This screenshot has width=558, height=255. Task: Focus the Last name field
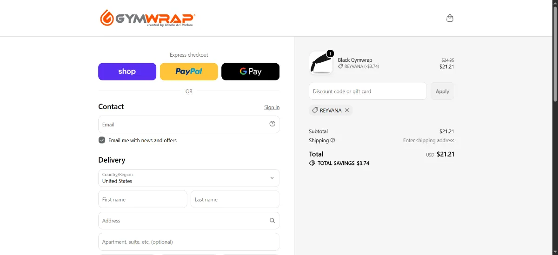pyautogui.click(x=235, y=199)
